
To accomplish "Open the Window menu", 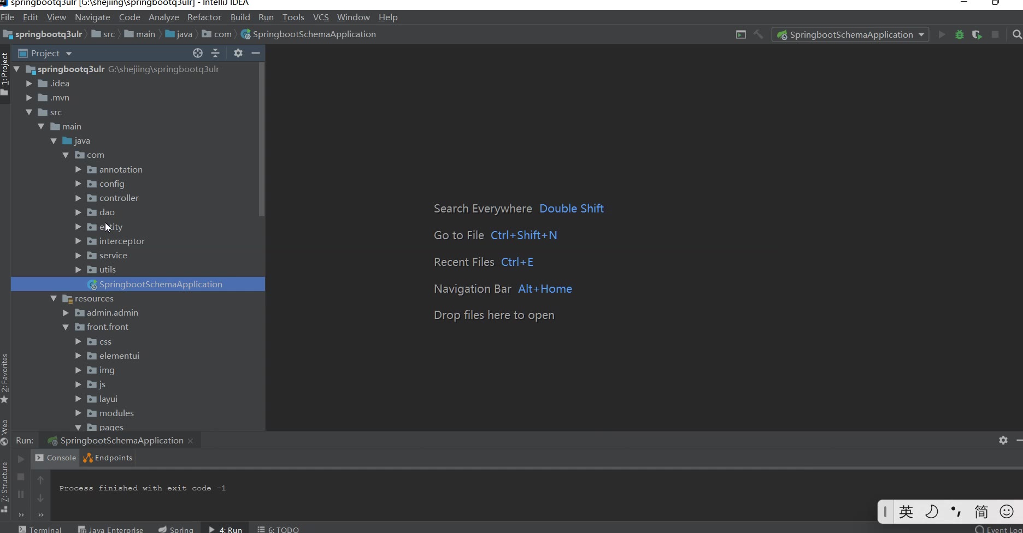I will pyautogui.click(x=353, y=17).
